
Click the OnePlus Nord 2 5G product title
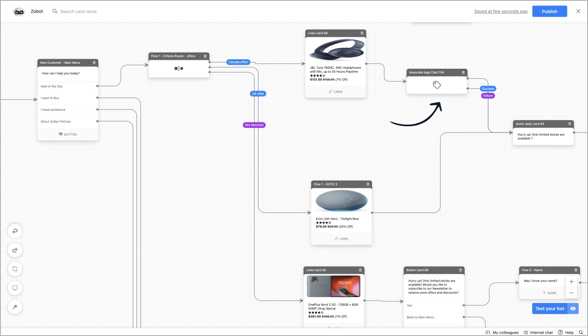click(333, 306)
